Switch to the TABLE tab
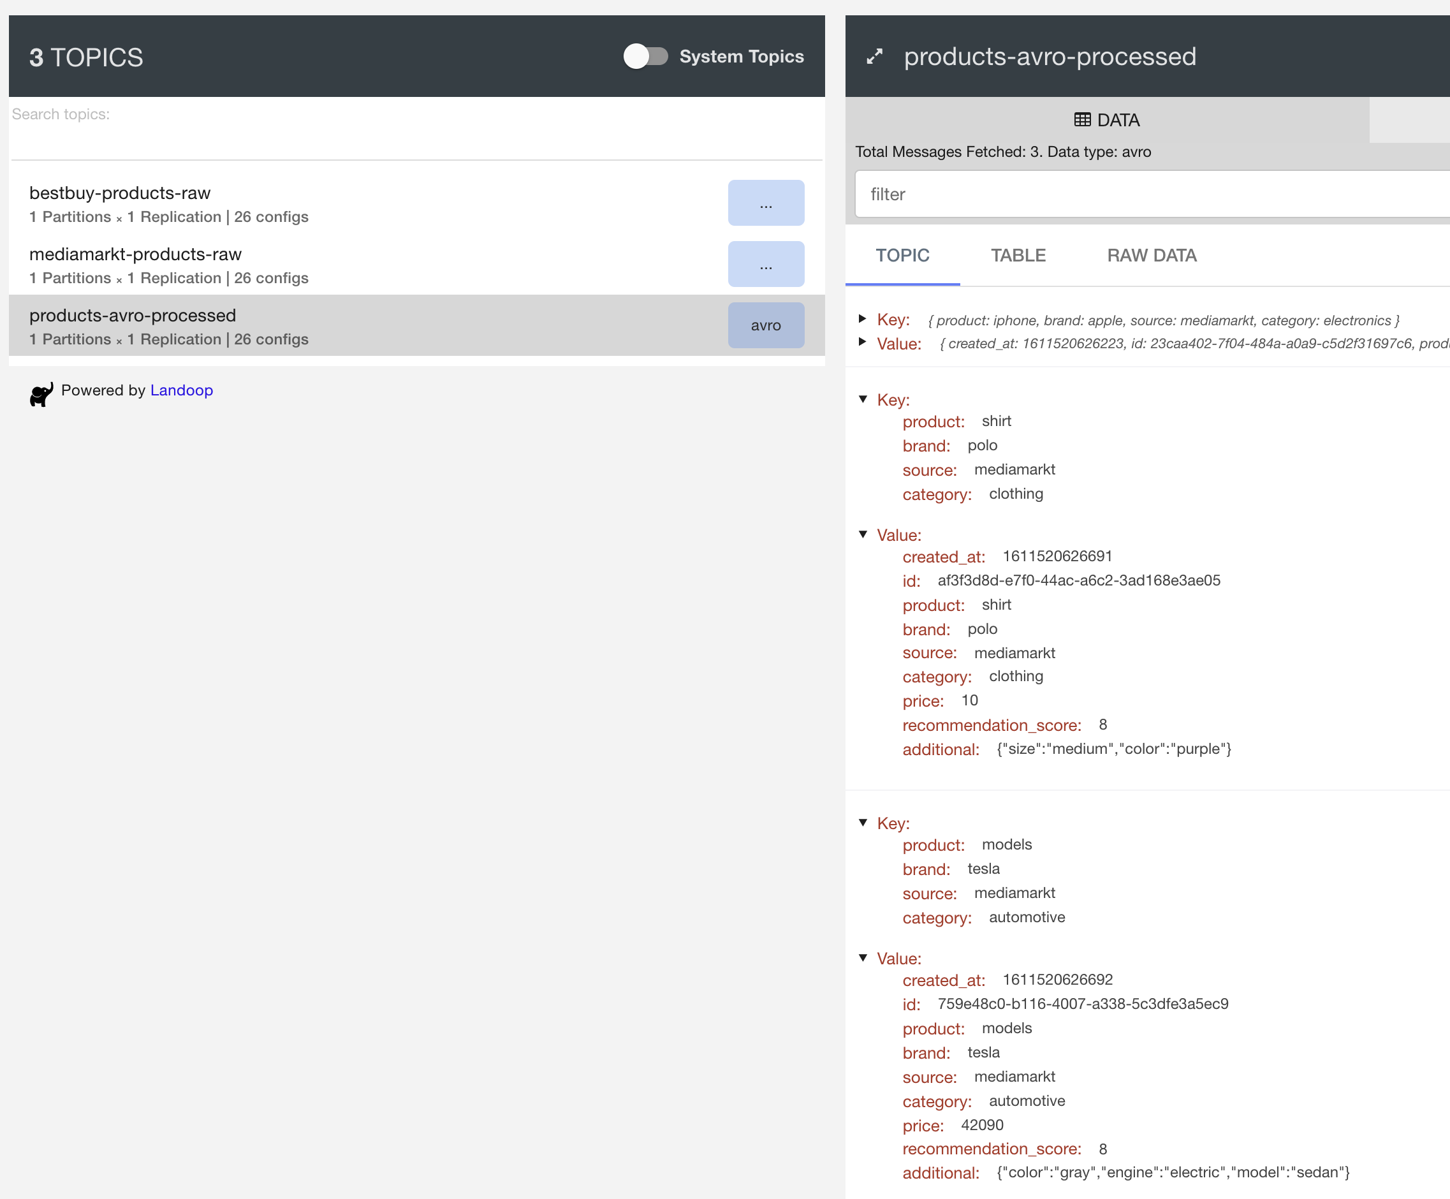 click(x=1018, y=256)
